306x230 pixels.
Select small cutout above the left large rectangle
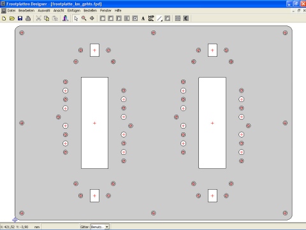point(94,50)
